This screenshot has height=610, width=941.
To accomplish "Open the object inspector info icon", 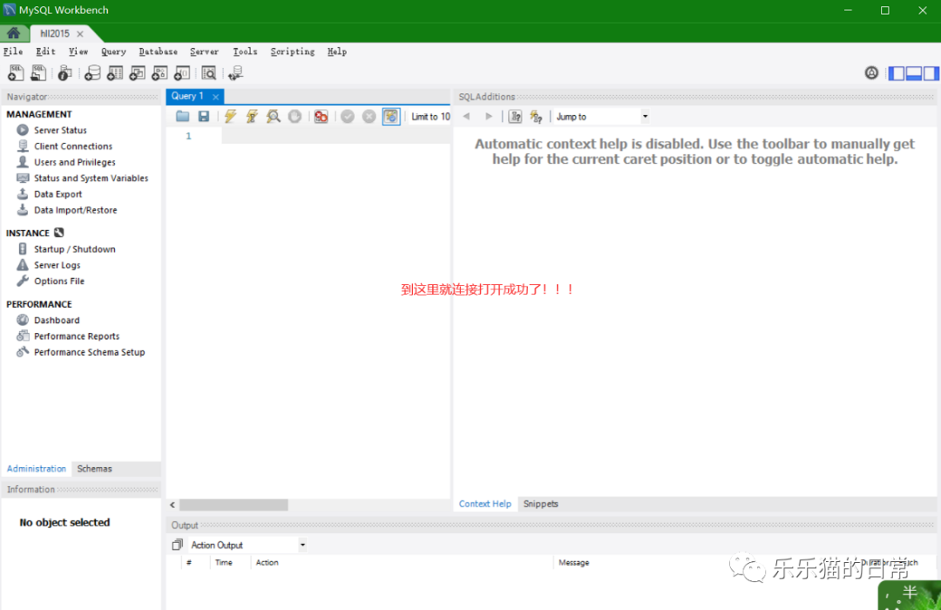I will click(64, 73).
